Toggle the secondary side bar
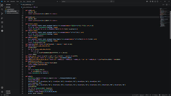Viewport: 171px width, 96px height. [157, 2]
